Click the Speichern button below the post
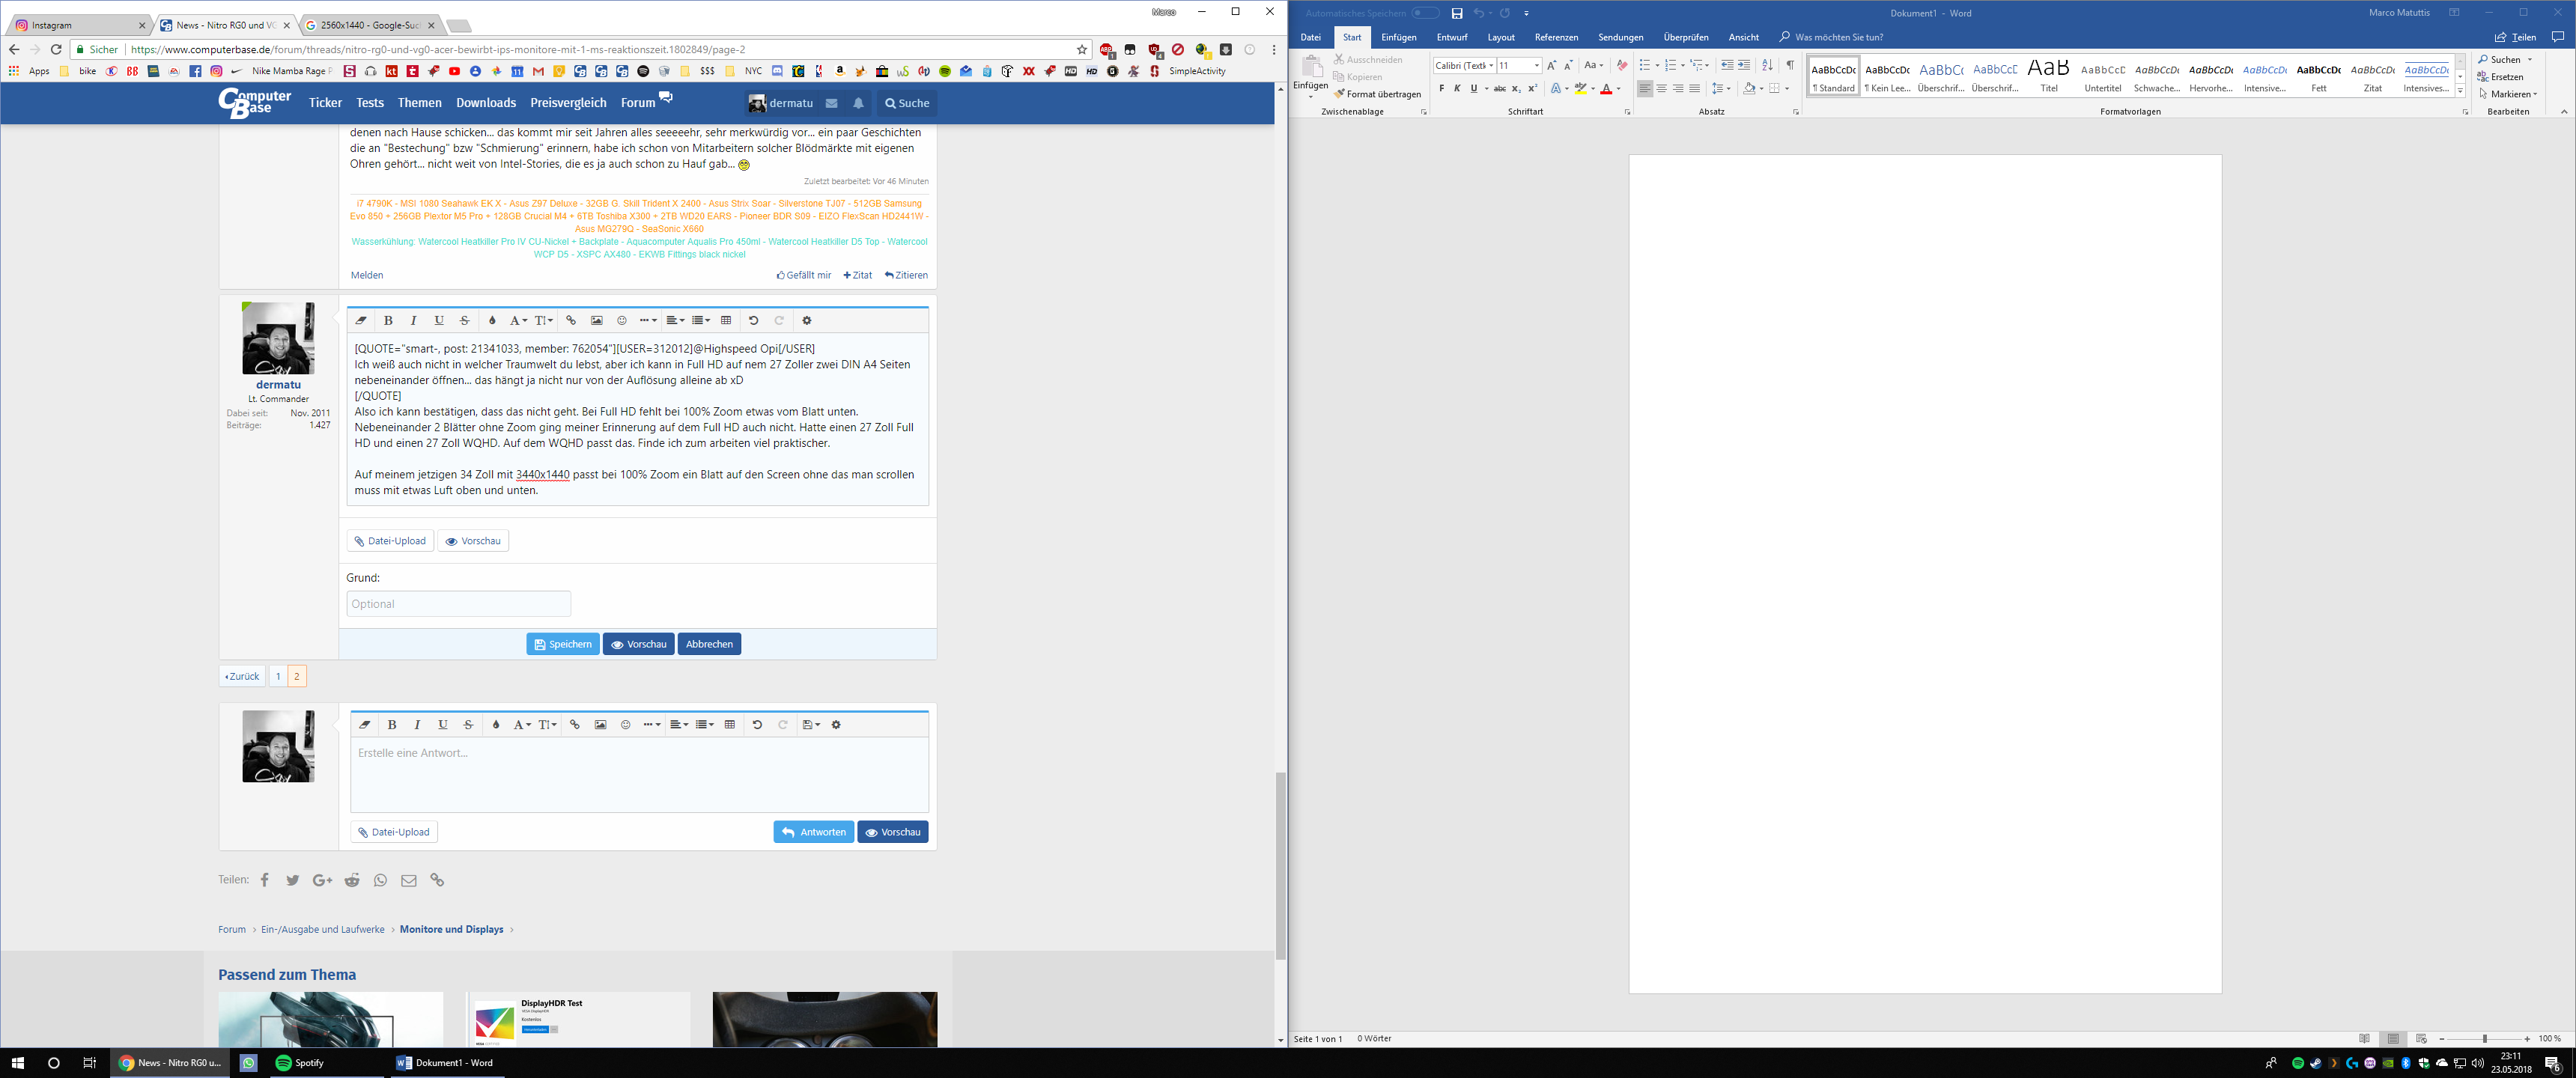The image size is (2576, 1078). (563, 644)
